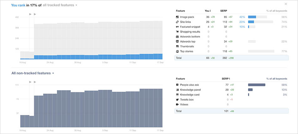This screenshot has width=298, height=134.
Task: Click the second flag marker on non-tracked chart
Action: pos(35,82)
